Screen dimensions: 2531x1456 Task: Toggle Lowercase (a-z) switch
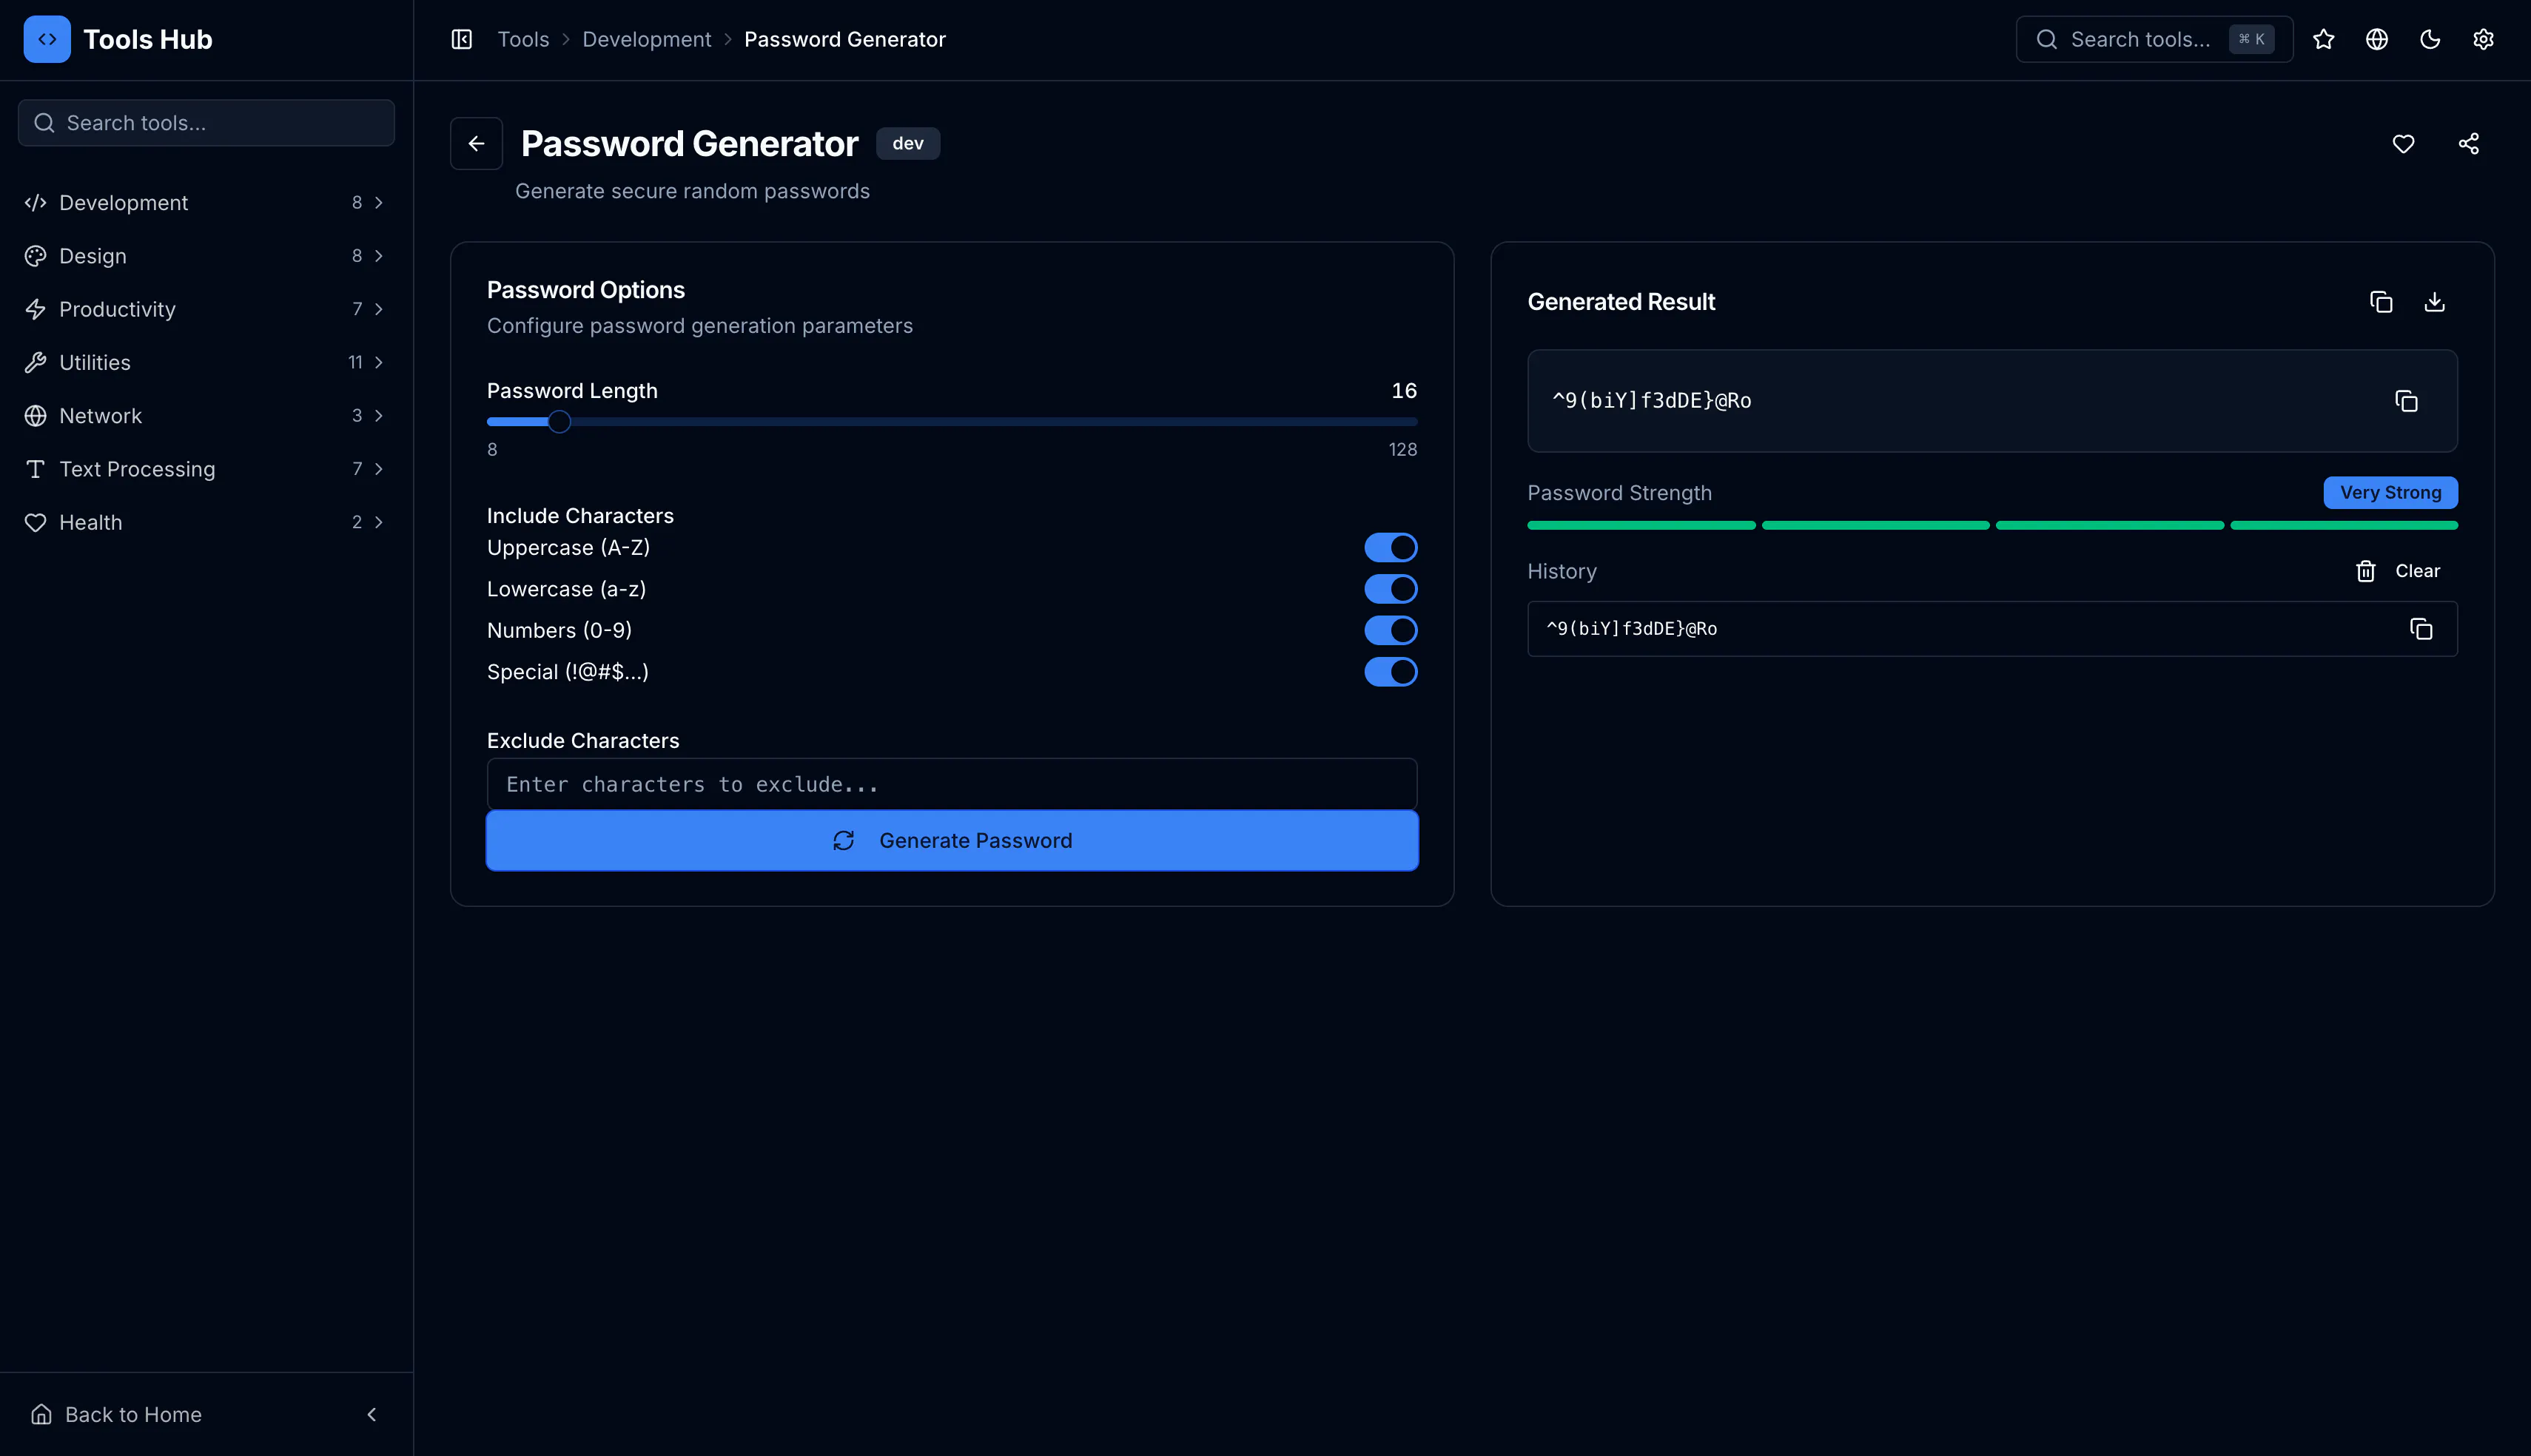(x=1390, y=589)
